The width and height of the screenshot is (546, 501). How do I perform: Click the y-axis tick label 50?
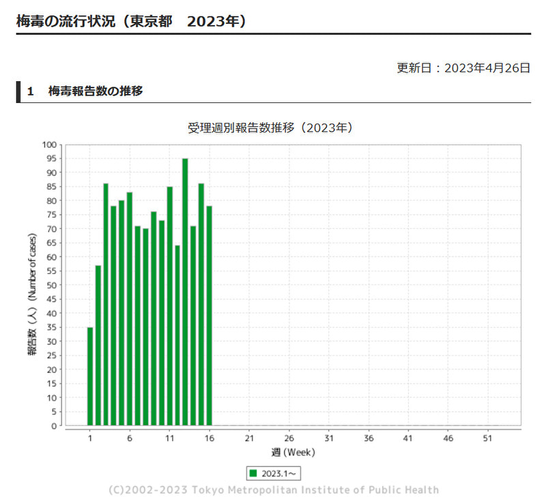coord(52,285)
